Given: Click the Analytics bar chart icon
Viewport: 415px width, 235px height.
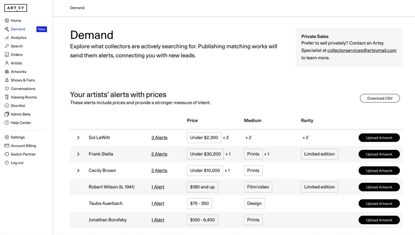Looking at the screenshot, I should (x=7, y=38).
